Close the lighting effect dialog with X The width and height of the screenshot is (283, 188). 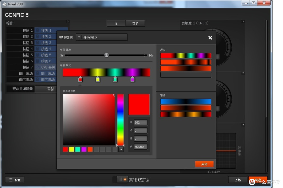coord(210,38)
